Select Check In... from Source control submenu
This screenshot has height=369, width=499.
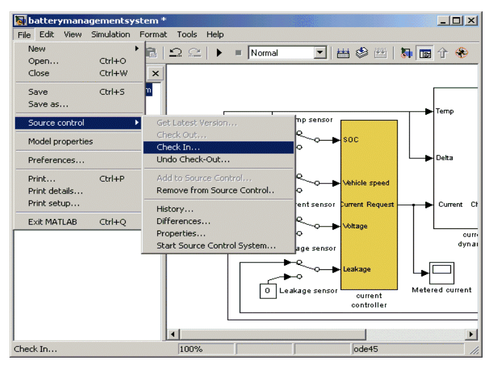point(178,148)
